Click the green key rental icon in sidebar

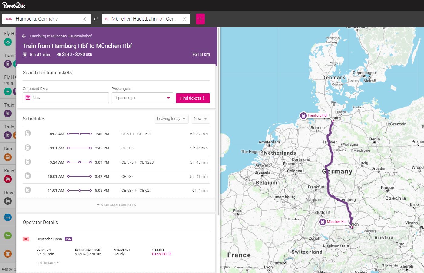[8, 235]
